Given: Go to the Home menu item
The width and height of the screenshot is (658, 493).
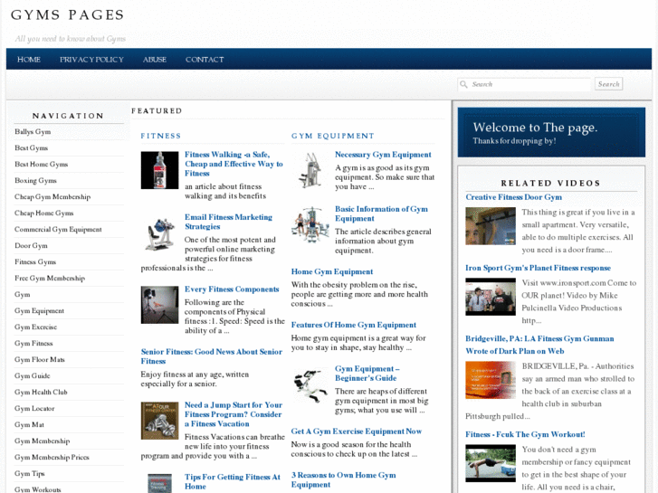Looking at the screenshot, I should pyautogui.click(x=29, y=60).
